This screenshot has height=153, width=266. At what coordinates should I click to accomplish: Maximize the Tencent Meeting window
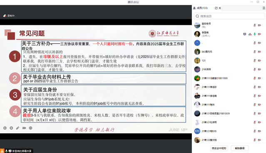[258, 2]
